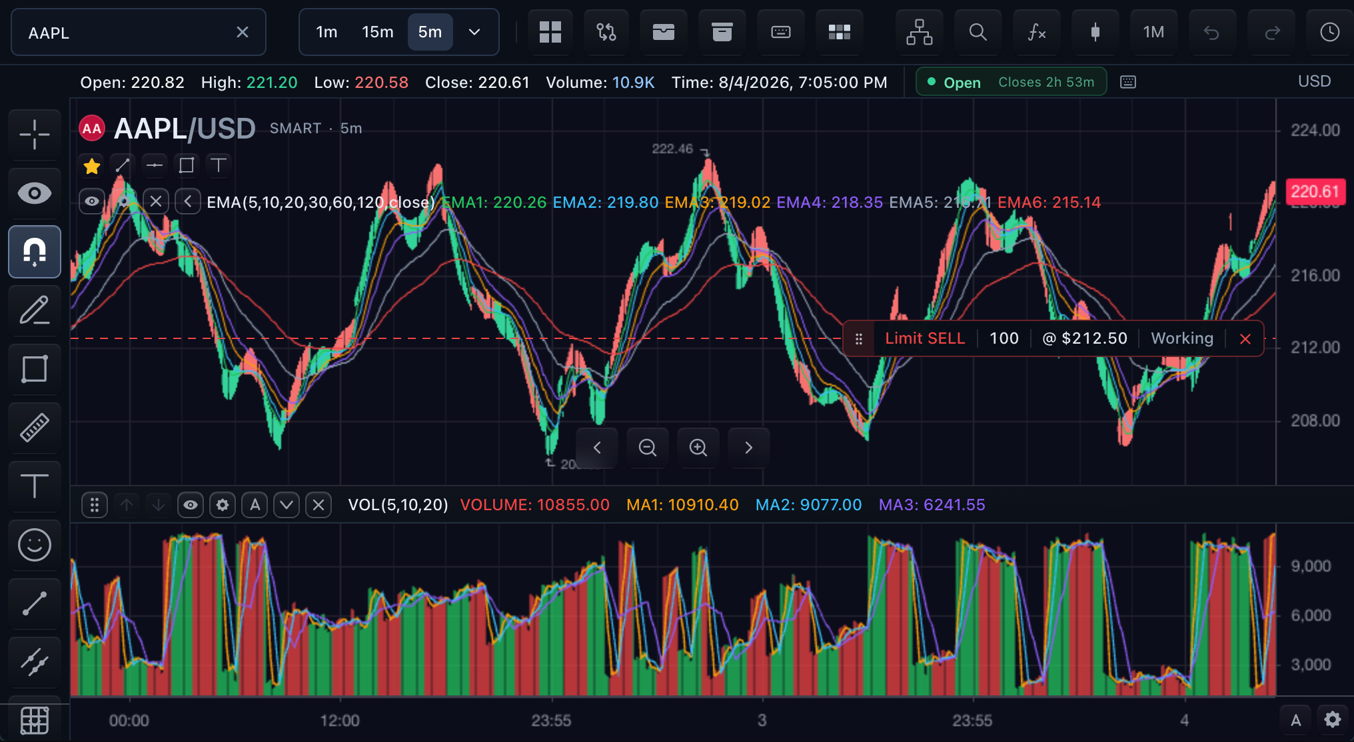
Task: Pick the quick horizontal line tool
Action: coord(155,165)
